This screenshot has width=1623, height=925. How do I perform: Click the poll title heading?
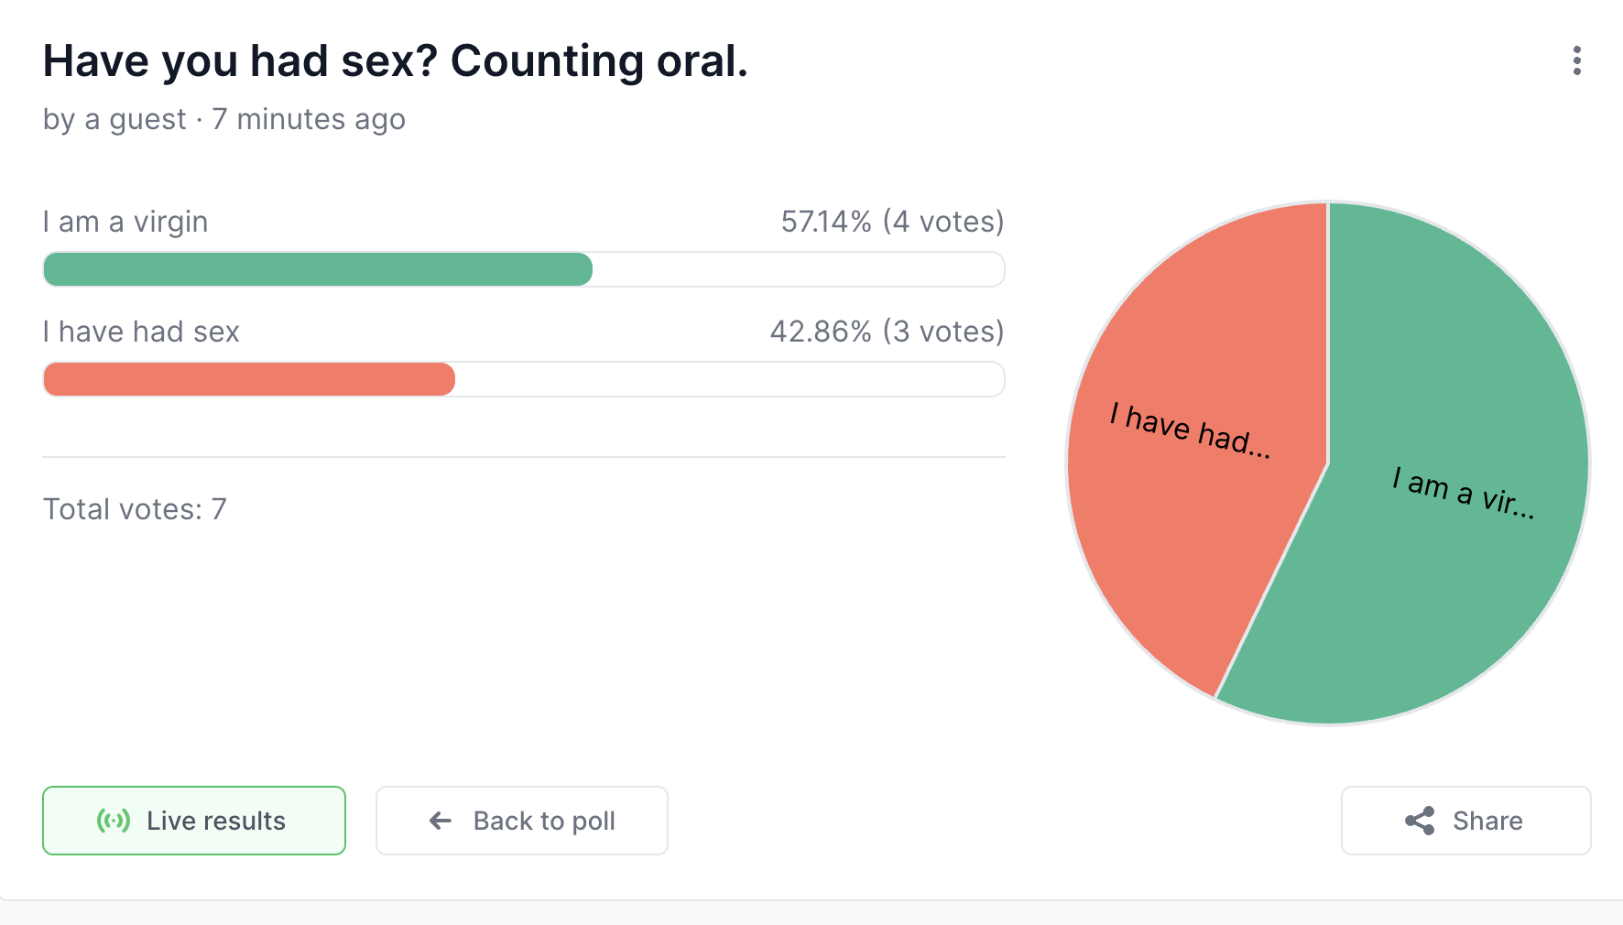[x=396, y=61]
